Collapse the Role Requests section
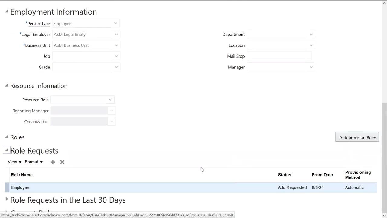This screenshot has height=218, width=387. 7,150
